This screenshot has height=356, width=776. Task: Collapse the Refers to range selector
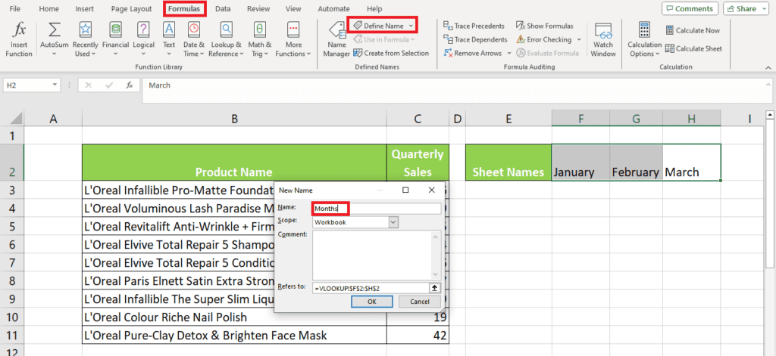434,288
